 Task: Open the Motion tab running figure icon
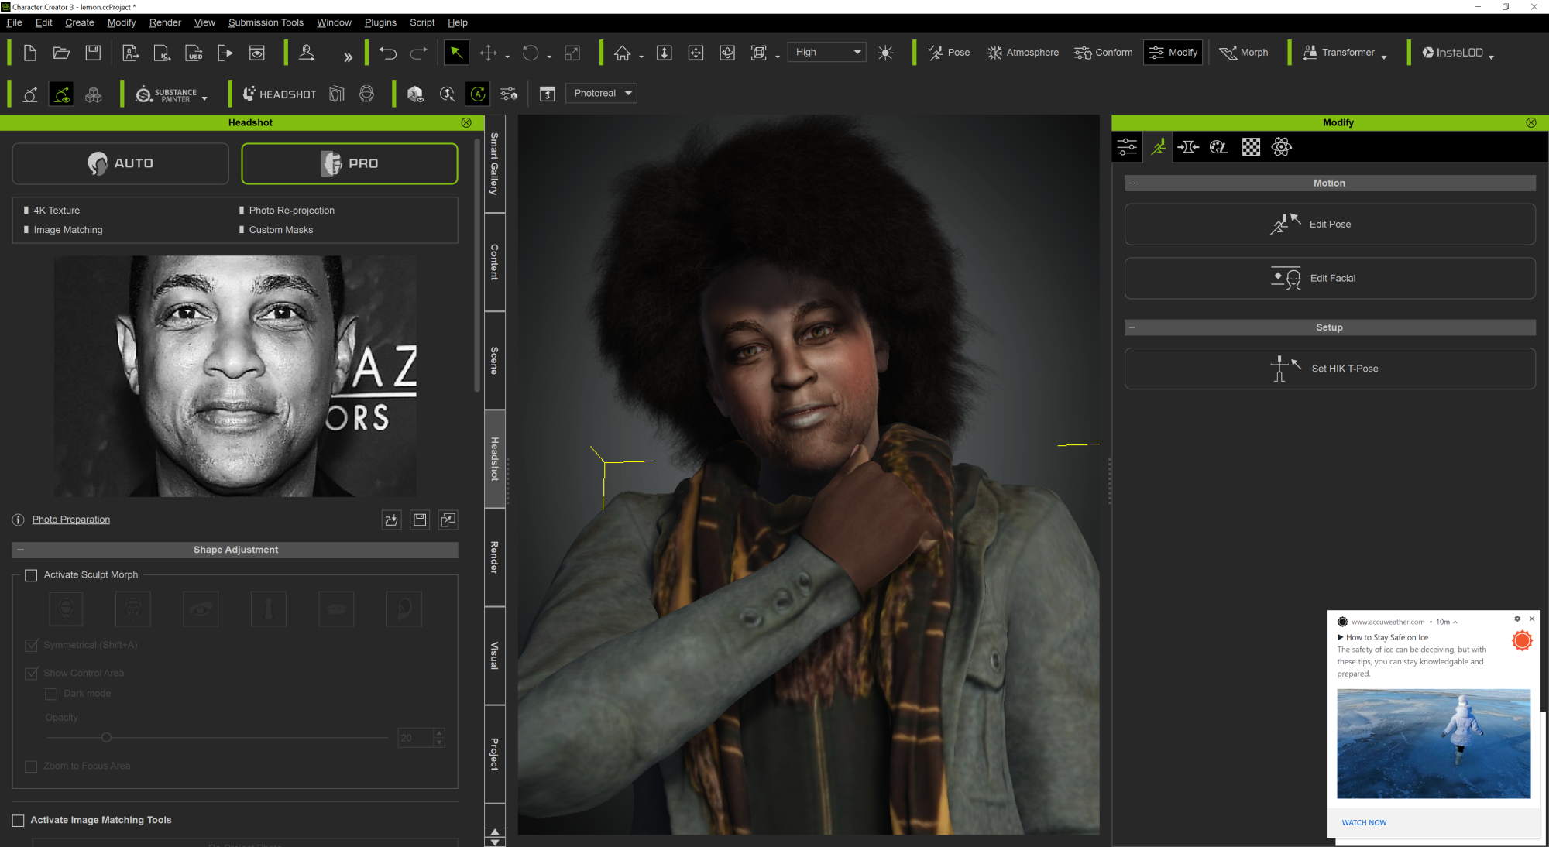click(1159, 147)
